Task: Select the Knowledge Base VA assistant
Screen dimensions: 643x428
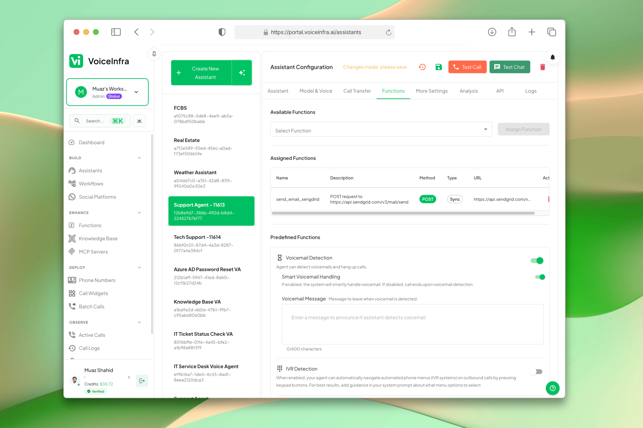Action: point(211,308)
